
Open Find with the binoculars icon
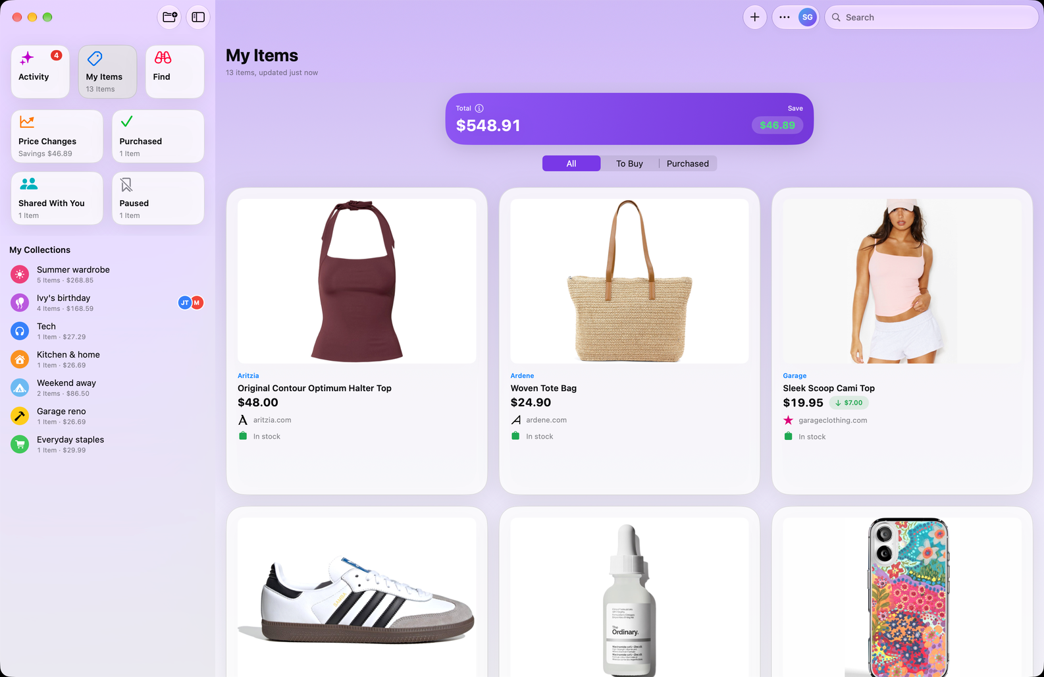pyautogui.click(x=174, y=72)
